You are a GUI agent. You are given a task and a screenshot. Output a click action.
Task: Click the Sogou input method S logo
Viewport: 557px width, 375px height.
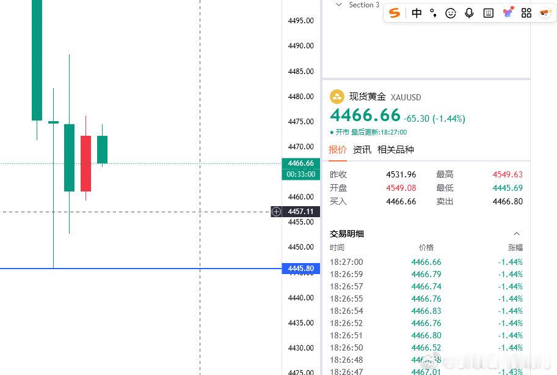coord(395,13)
